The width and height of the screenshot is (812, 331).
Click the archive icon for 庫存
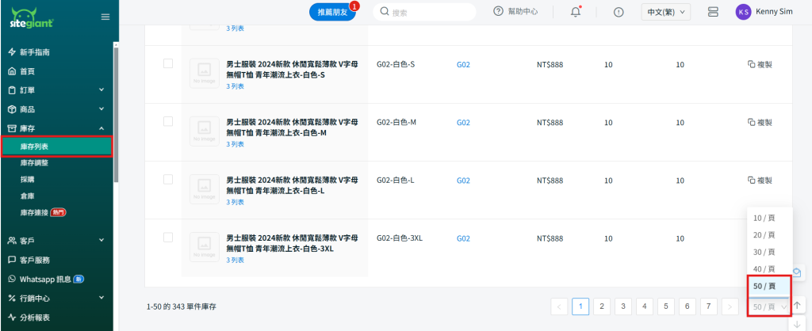point(12,128)
